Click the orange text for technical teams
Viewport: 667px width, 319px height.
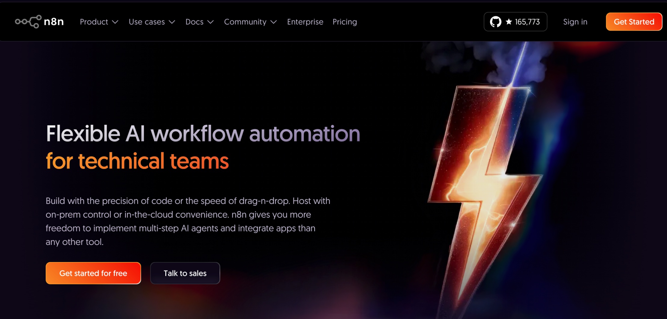tap(137, 161)
